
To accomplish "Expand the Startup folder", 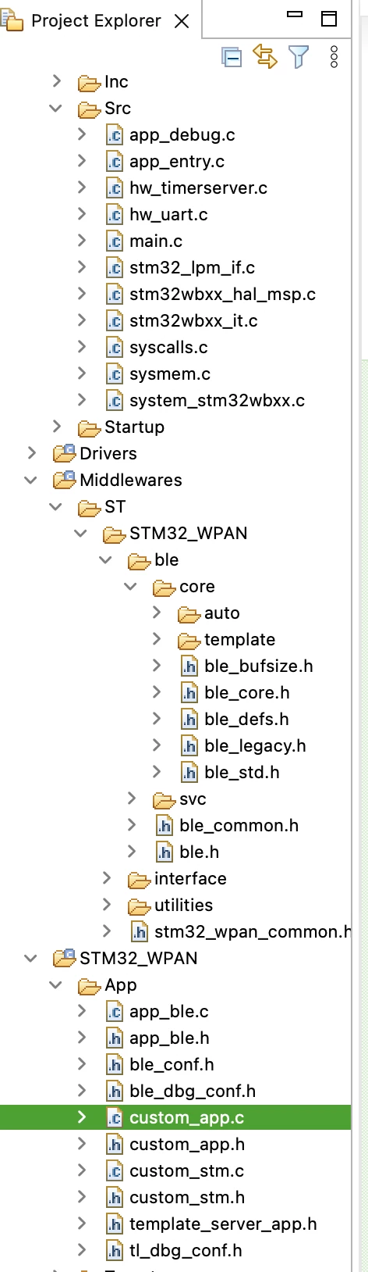I will coord(56,426).
